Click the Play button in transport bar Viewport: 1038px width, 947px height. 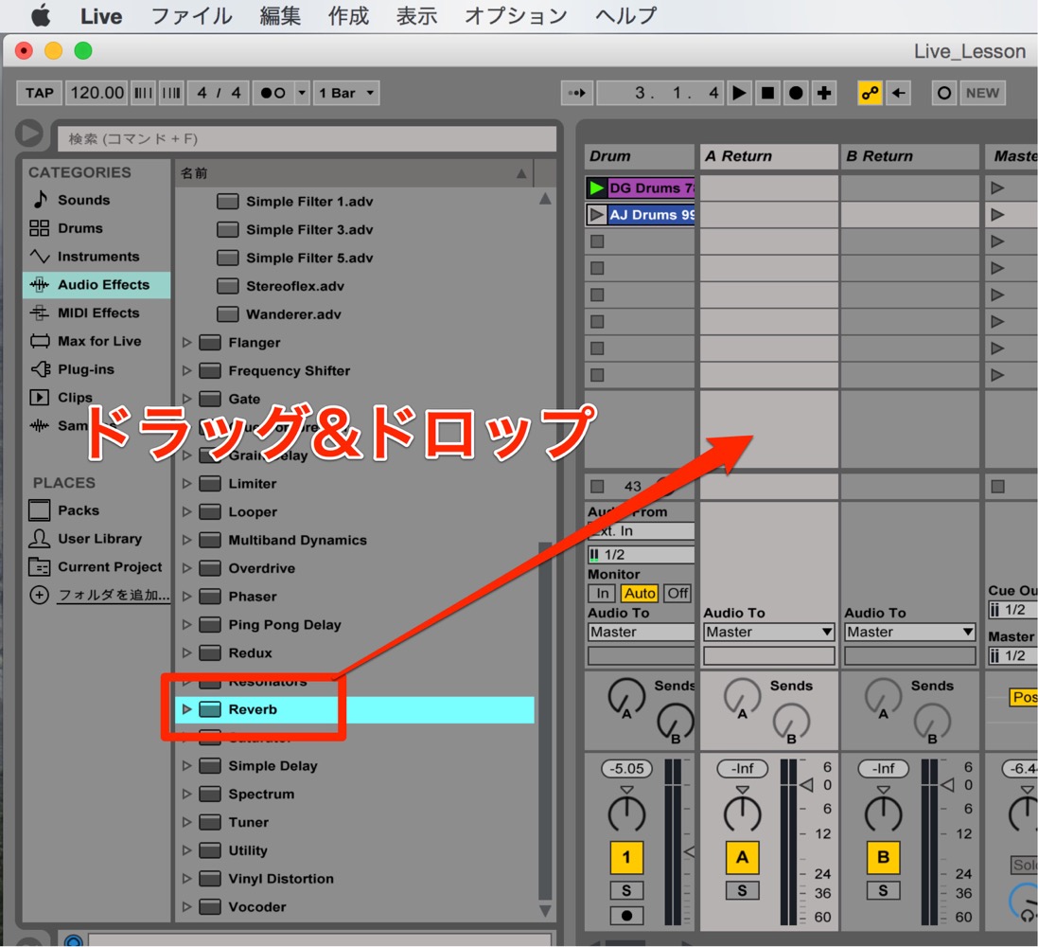point(739,93)
